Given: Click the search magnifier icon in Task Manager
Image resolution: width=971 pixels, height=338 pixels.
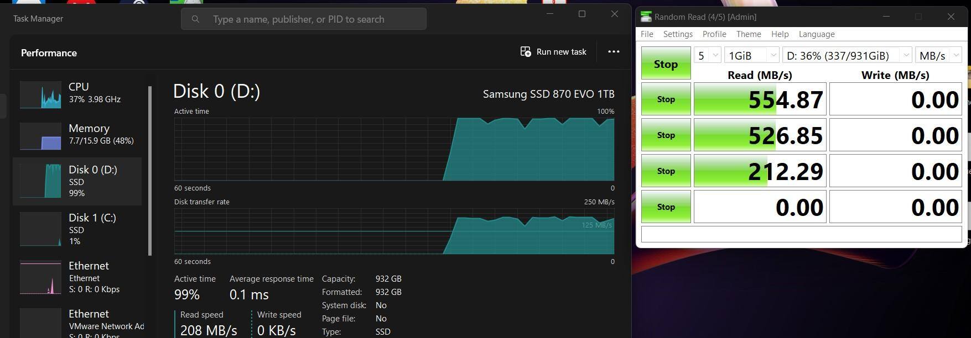Looking at the screenshot, I should tap(195, 19).
